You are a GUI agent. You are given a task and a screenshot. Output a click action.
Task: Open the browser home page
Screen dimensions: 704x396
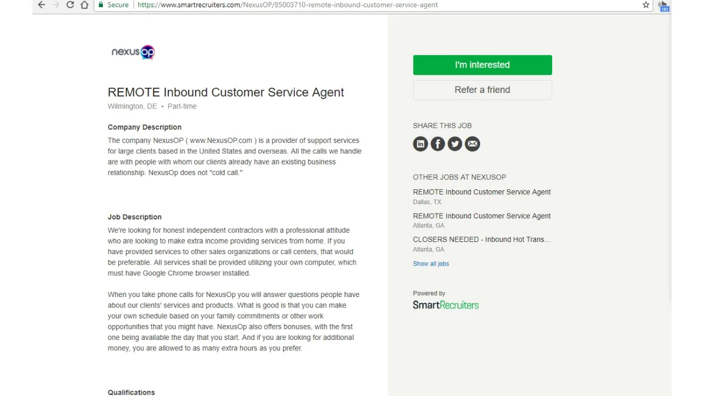[x=84, y=5]
